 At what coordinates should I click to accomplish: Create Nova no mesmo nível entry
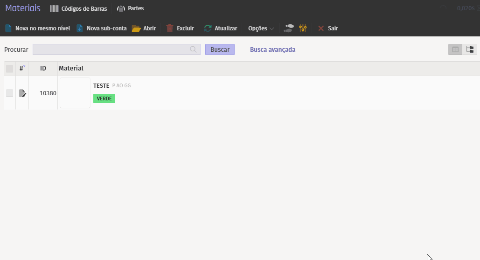[37, 28]
